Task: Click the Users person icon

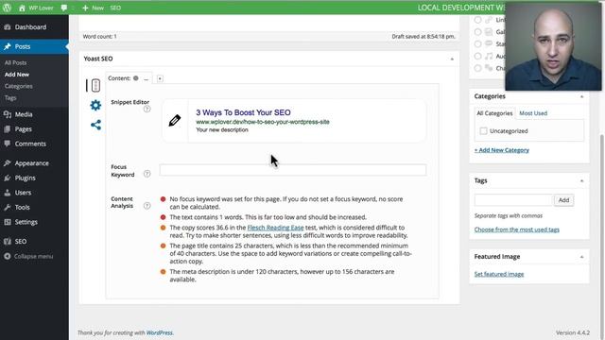Action: click(x=7, y=193)
